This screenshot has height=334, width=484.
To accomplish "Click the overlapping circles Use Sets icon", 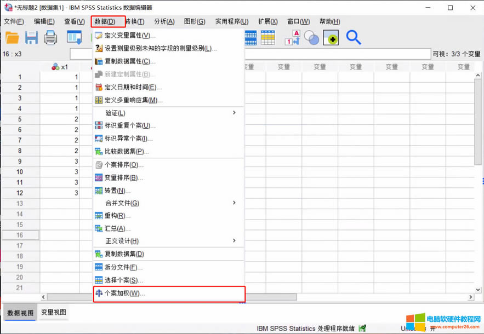I will tap(312, 37).
